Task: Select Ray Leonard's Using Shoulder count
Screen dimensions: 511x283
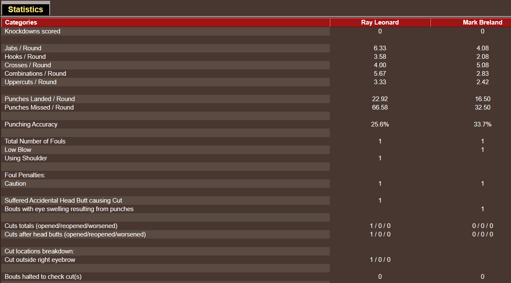Action: click(380, 158)
